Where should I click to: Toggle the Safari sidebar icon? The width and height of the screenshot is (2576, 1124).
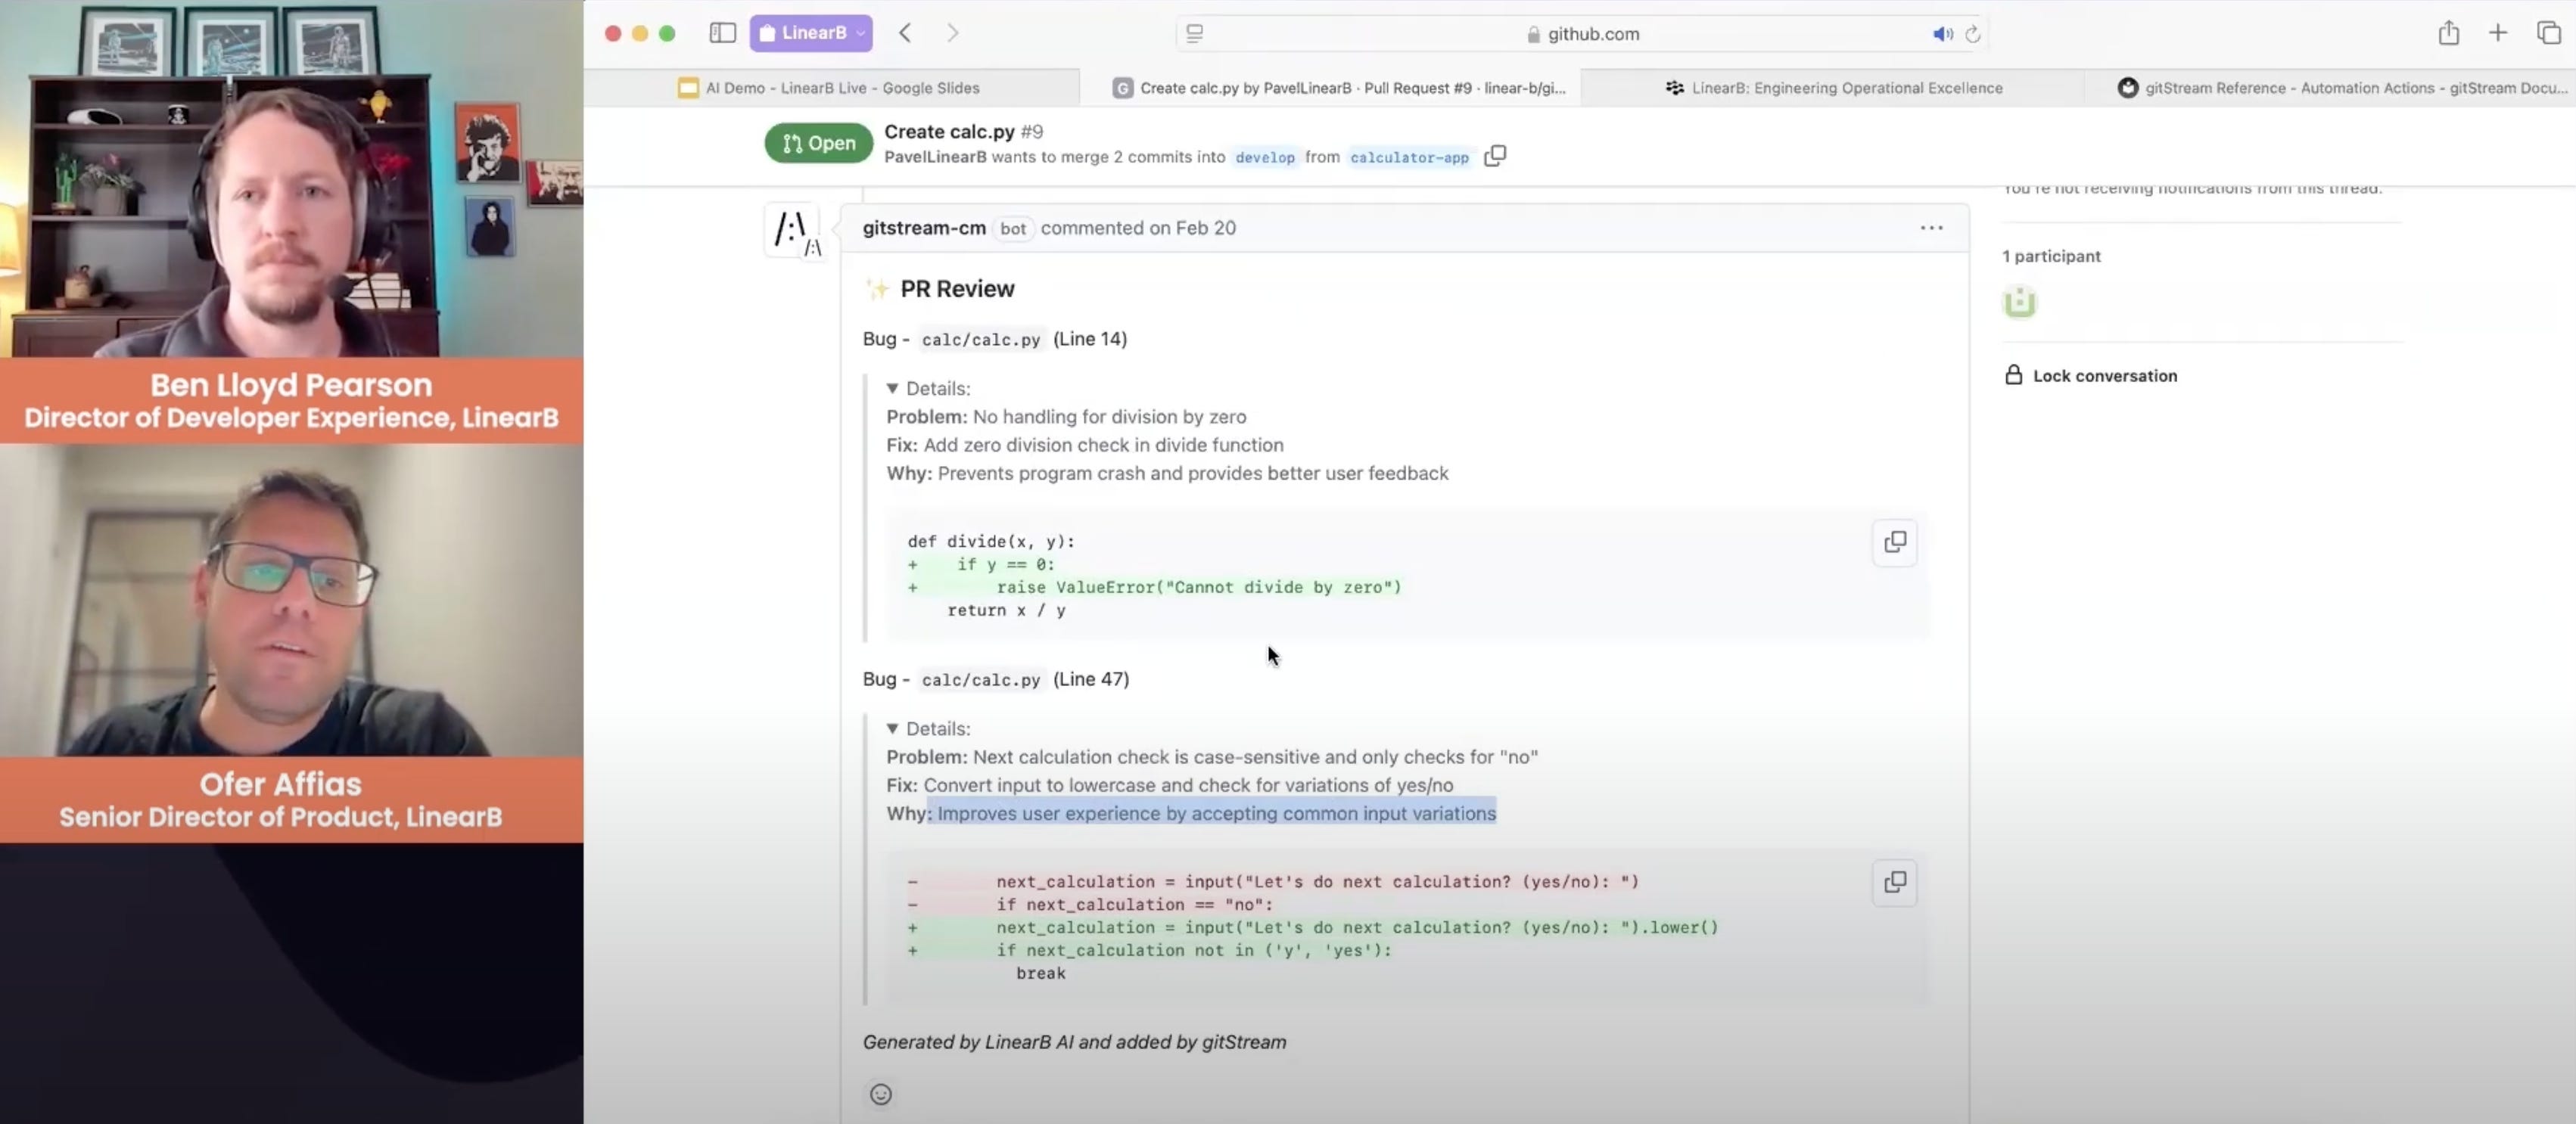pos(722,33)
